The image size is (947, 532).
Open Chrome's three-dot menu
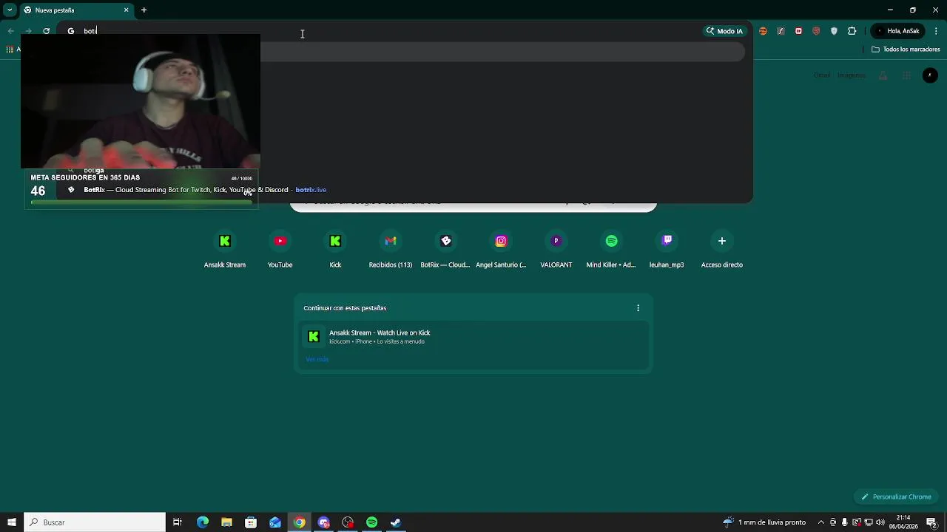(937, 31)
